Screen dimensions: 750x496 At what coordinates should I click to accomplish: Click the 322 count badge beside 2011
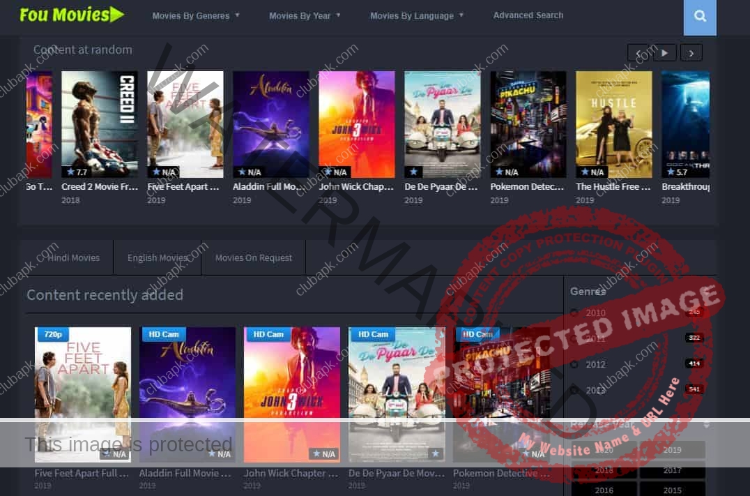694,338
